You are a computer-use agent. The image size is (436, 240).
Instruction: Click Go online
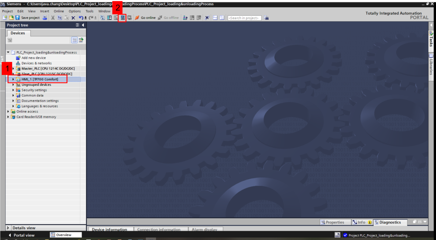coord(145,18)
